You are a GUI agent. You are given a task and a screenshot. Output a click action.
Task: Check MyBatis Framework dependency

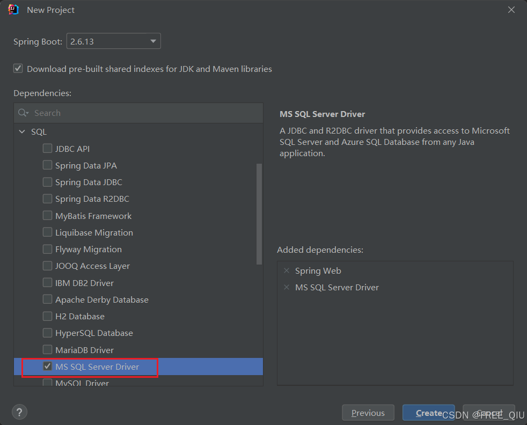click(x=47, y=215)
